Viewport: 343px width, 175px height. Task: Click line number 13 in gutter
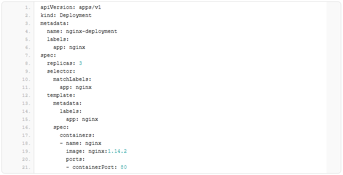click(27, 103)
